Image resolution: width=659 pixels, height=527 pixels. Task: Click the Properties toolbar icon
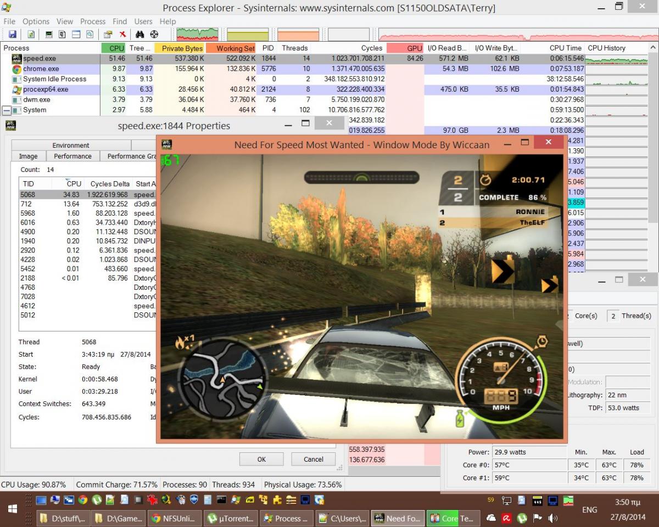pyautogui.click(x=108, y=35)
